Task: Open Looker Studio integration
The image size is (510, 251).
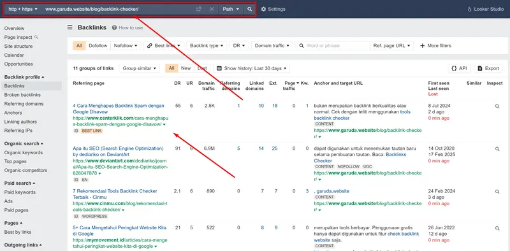Action: tap(485, 9)
